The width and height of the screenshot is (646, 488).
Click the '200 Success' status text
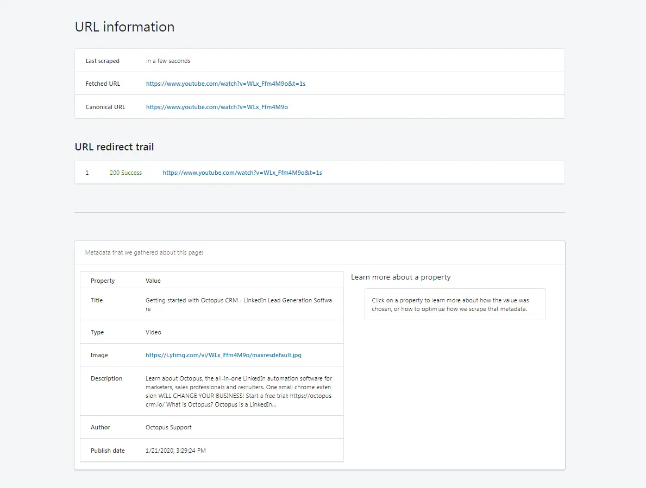click(126, 173)
